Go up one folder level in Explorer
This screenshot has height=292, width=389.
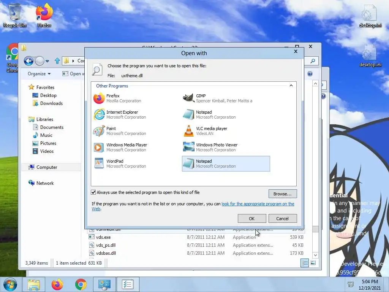pyautogui.click(x=57, y=61)
